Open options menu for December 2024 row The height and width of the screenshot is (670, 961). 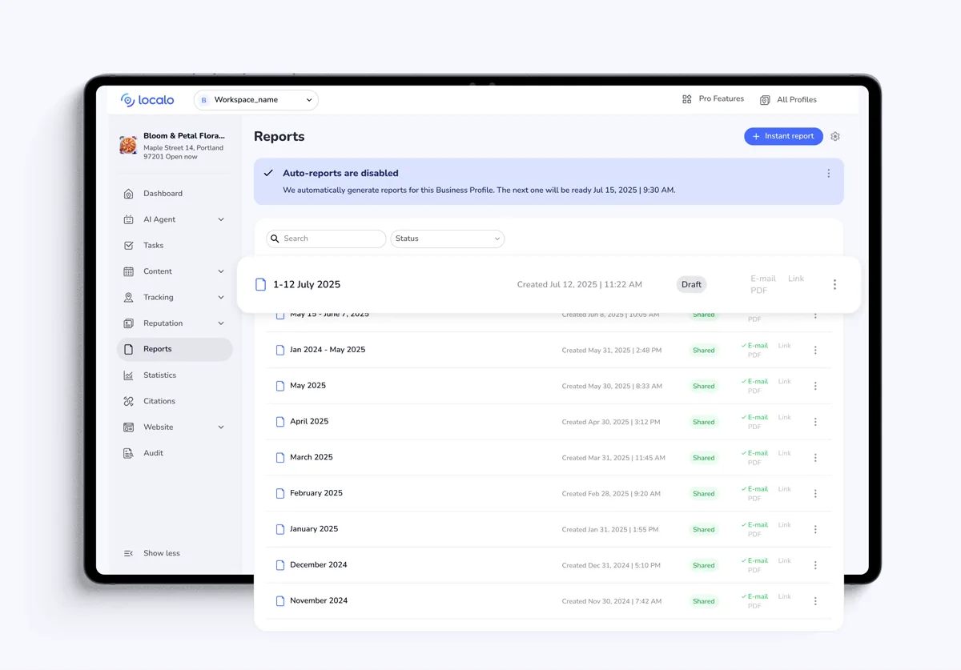[x=815, y=565]
